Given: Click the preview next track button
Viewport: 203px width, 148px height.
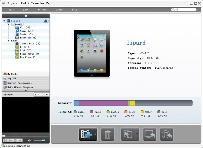Looking at the screenshot, I should 20,140.
